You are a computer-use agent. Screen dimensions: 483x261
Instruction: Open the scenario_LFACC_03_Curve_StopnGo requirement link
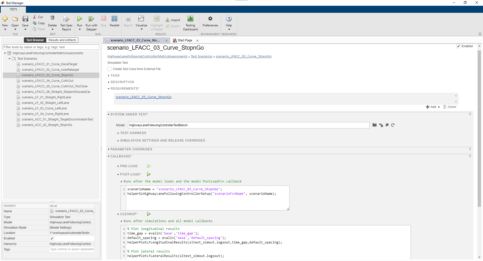coord(143,97)
